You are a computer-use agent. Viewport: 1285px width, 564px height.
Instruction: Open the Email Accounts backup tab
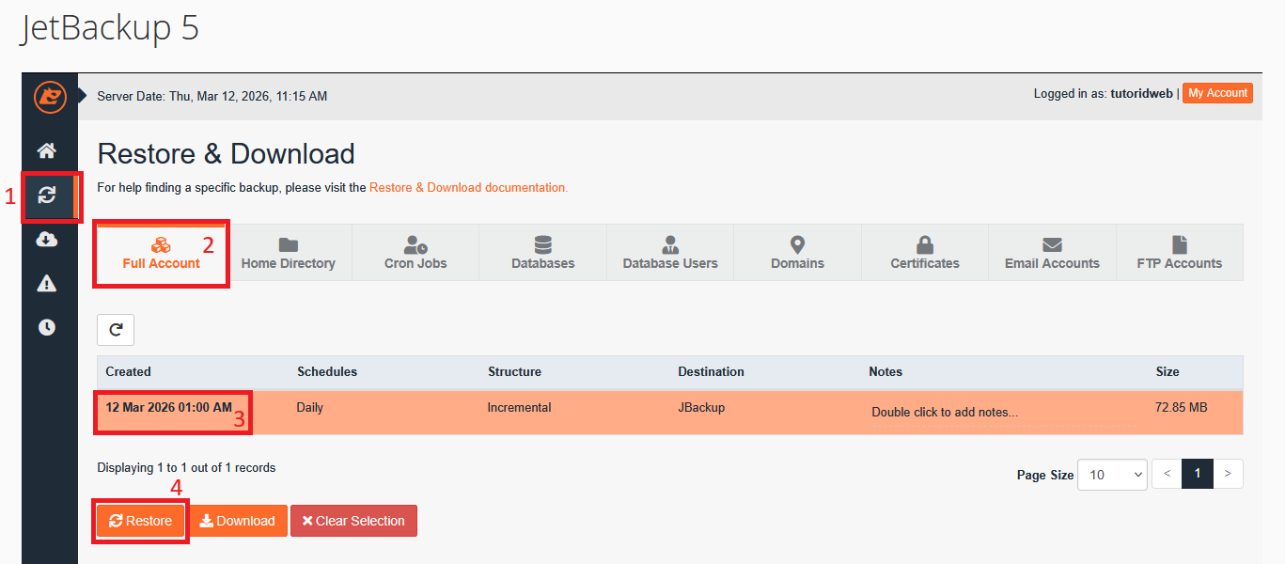coord(1052,252)
